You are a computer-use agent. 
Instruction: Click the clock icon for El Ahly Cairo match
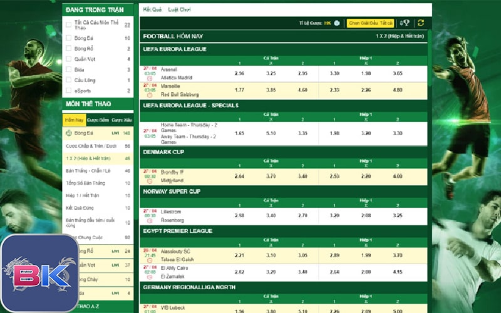point(150,277)
